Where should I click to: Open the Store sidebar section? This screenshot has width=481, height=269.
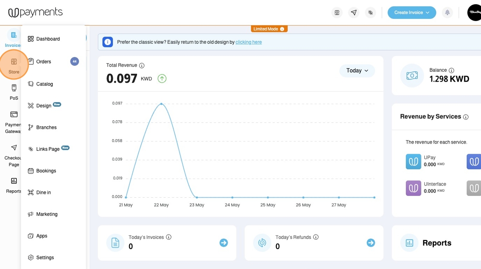click(x=14, y=65)
